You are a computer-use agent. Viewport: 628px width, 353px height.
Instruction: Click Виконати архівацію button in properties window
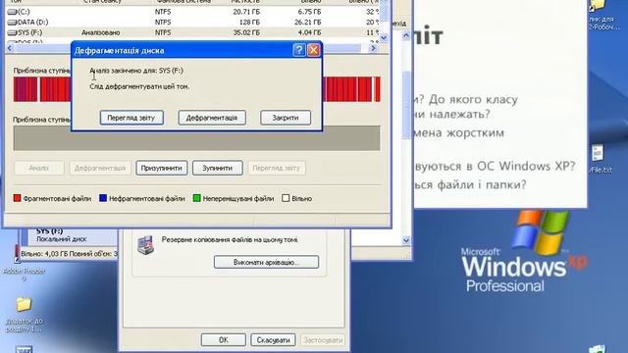click(266, 262)
